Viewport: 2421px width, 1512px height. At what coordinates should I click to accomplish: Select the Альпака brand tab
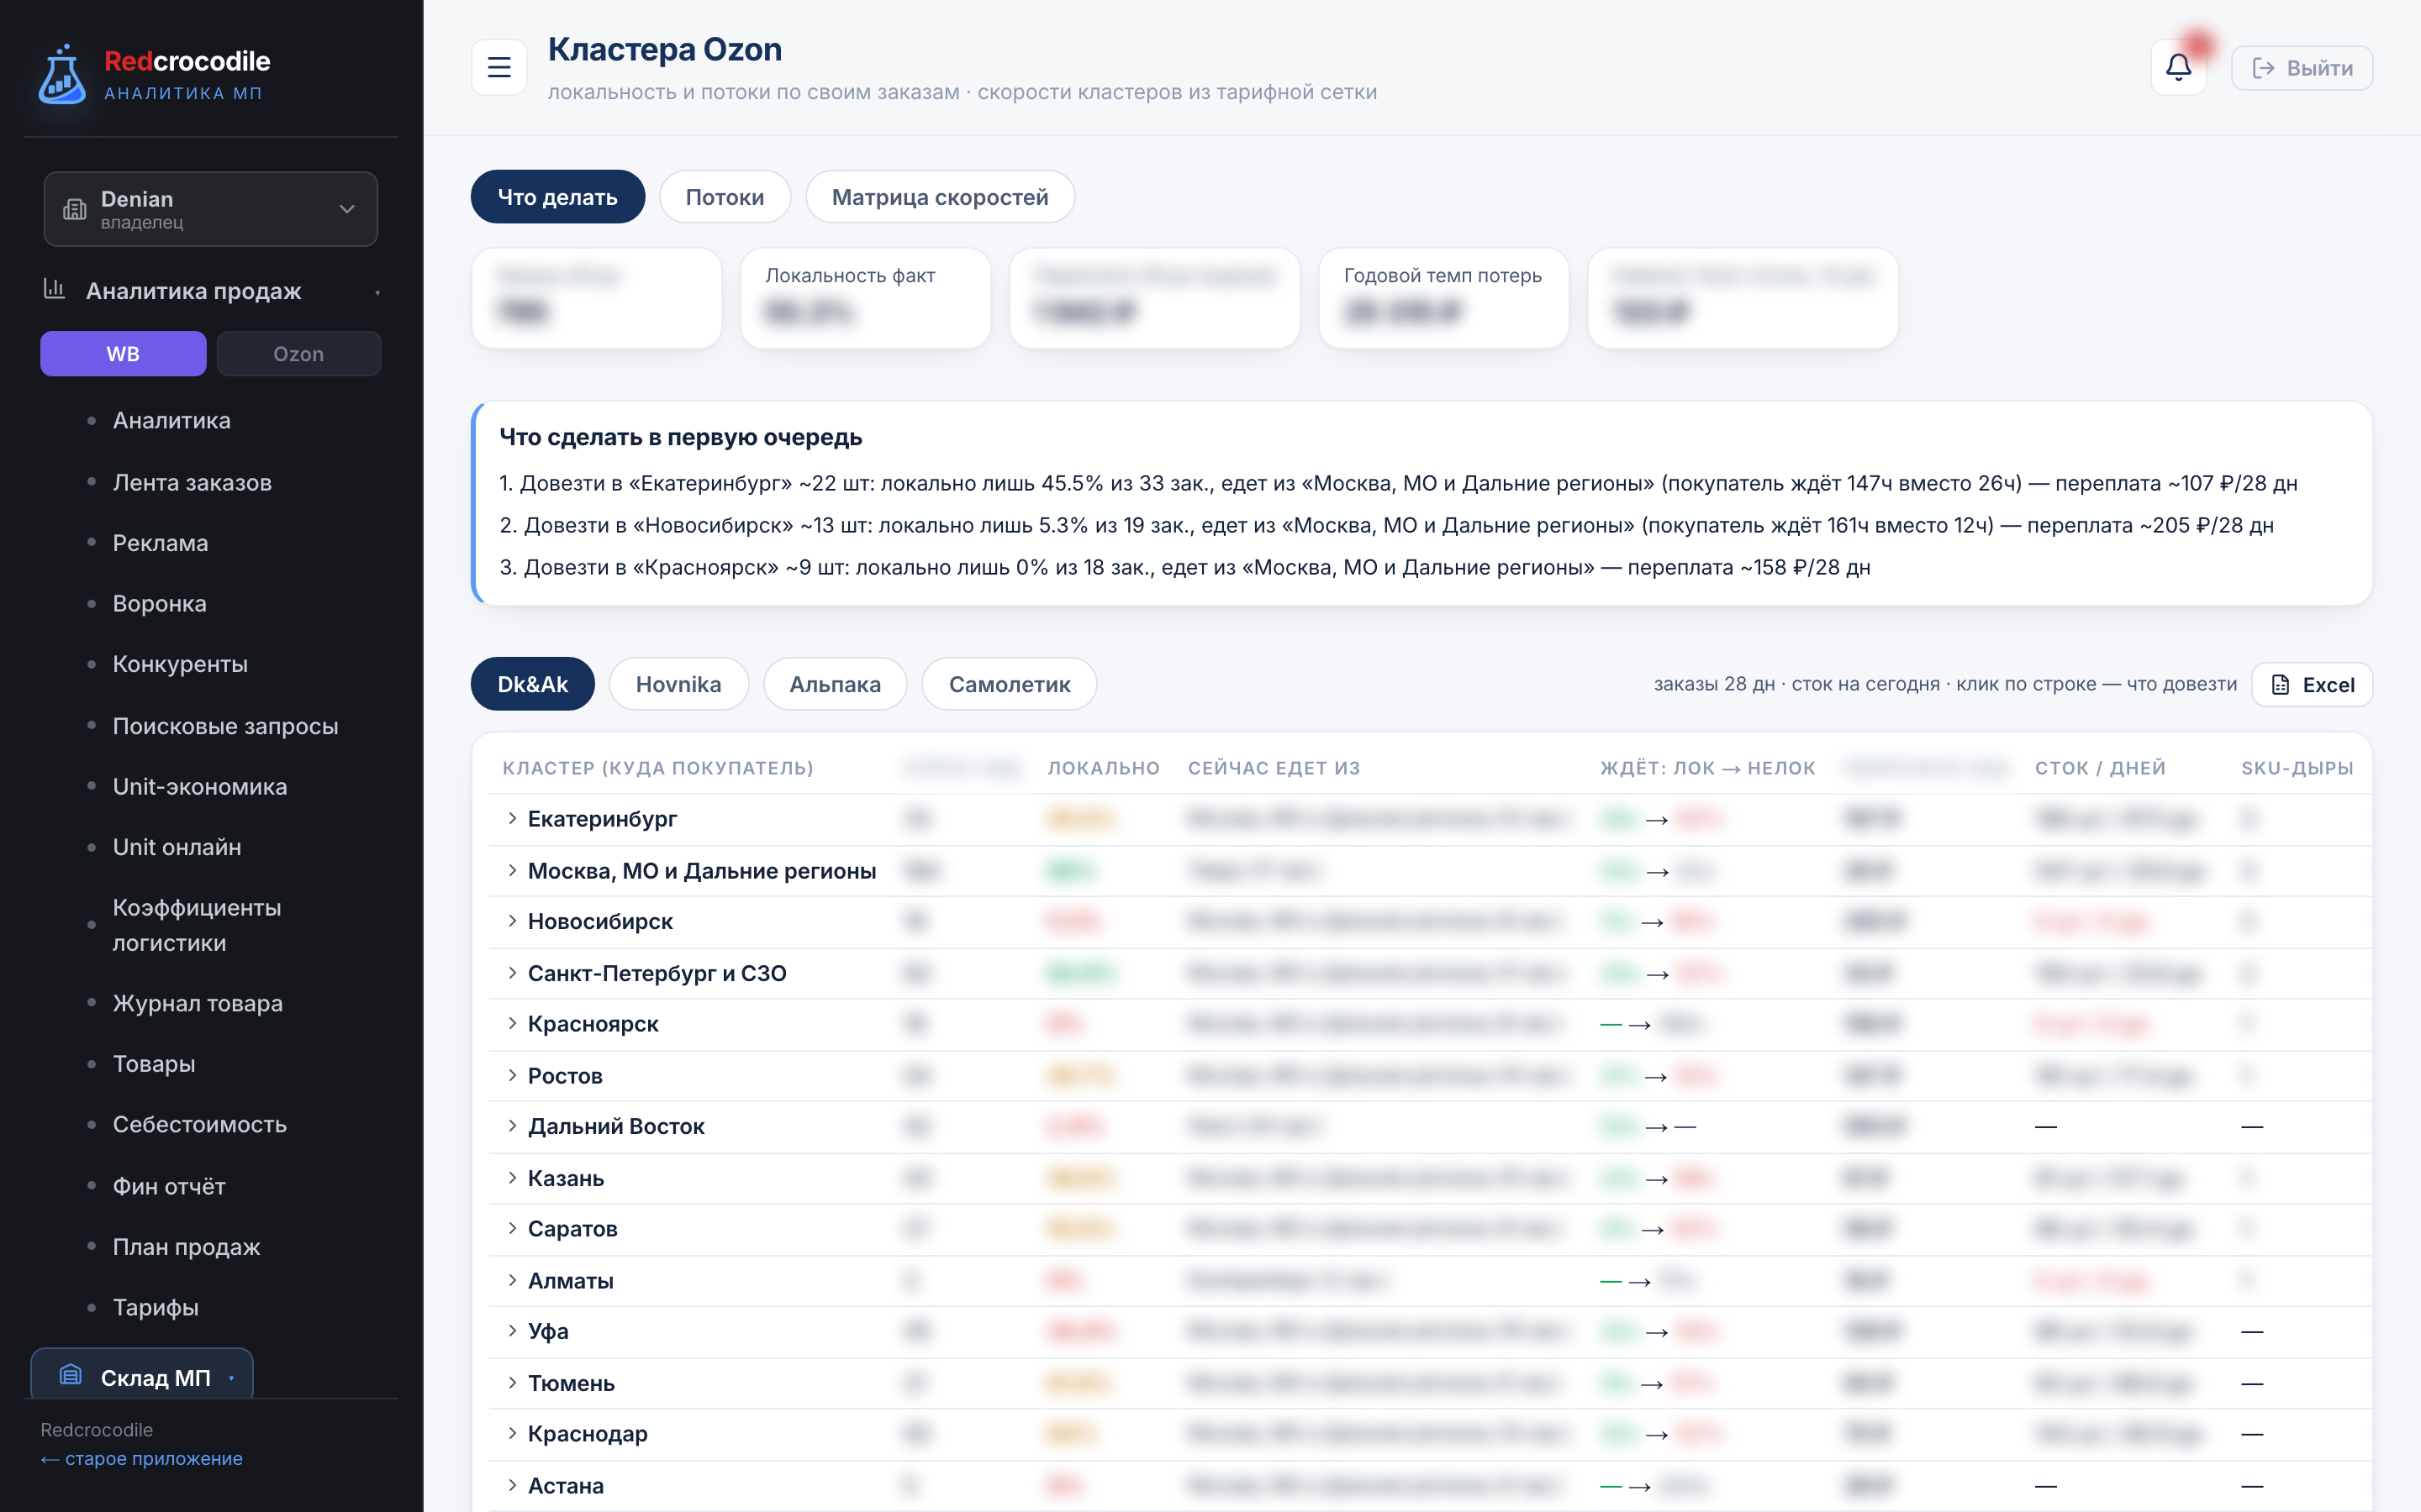[x=835, y=684]
